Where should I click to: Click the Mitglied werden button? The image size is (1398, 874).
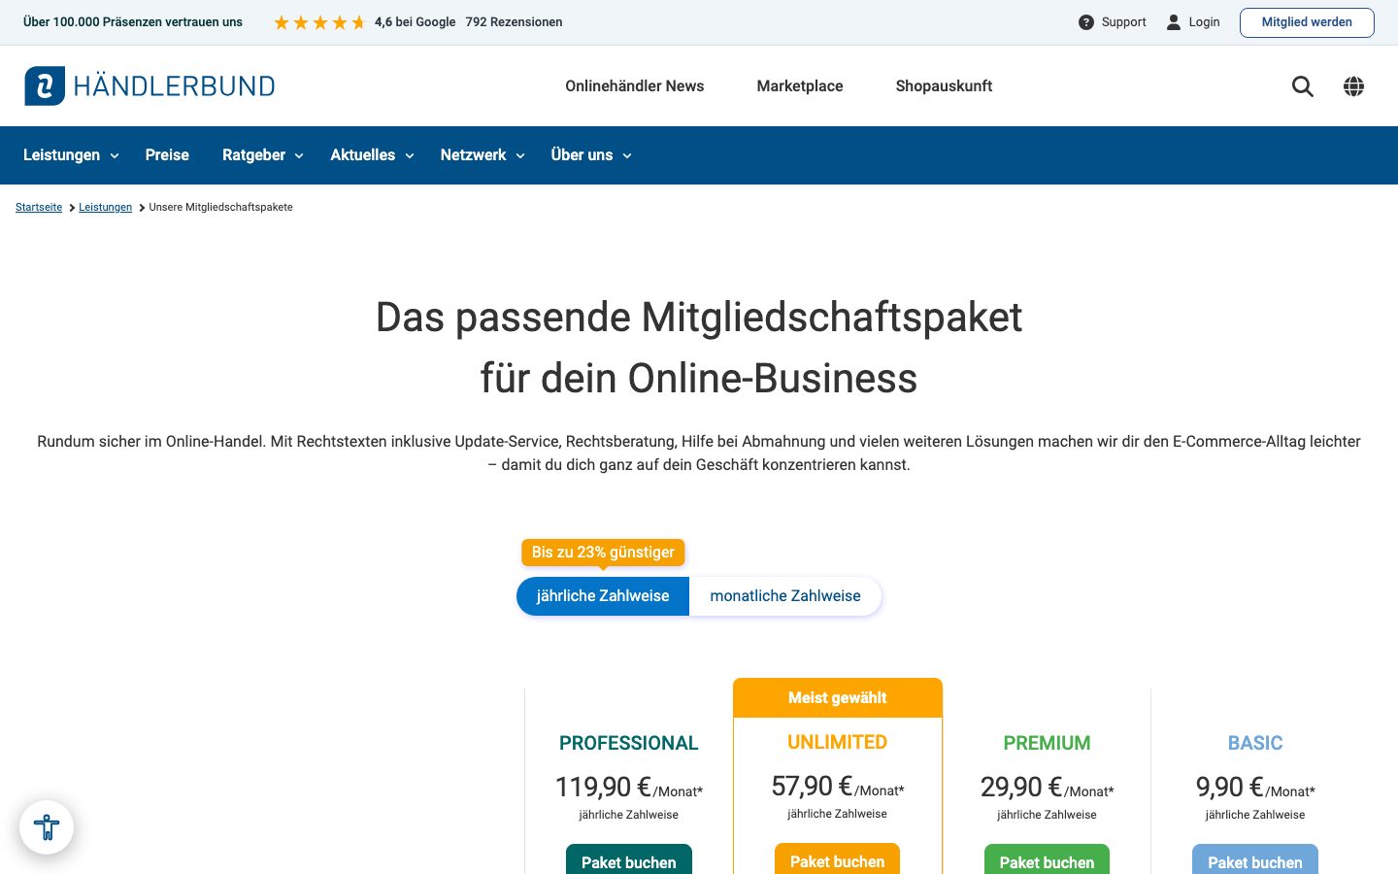click(1307, 22)
